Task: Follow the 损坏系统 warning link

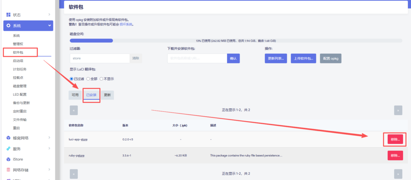Action: click(126, 24)
